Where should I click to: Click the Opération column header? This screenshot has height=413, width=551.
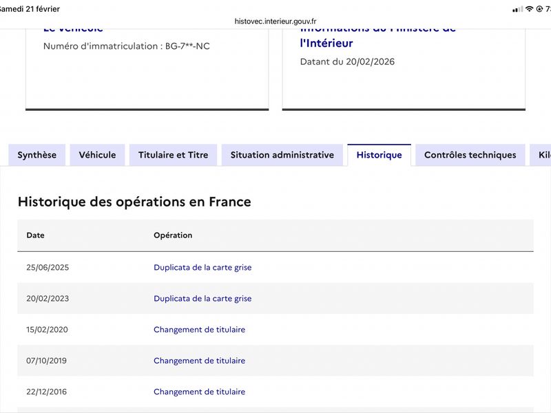point(173,235)
